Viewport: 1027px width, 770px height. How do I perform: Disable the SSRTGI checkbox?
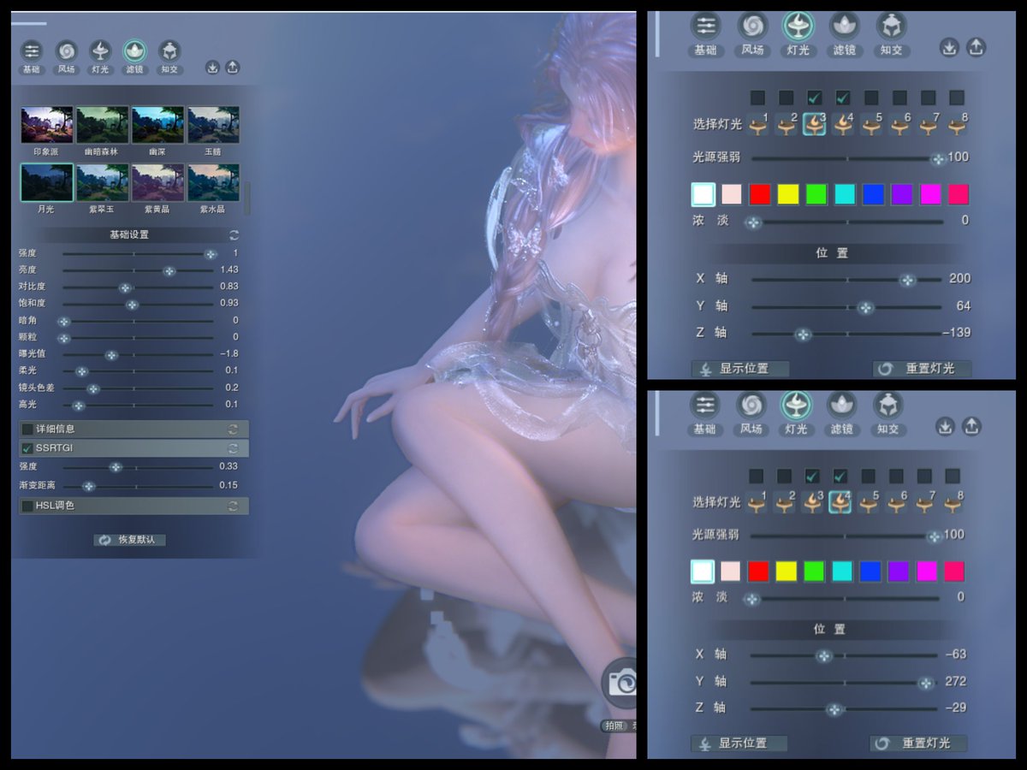[27, 448]
